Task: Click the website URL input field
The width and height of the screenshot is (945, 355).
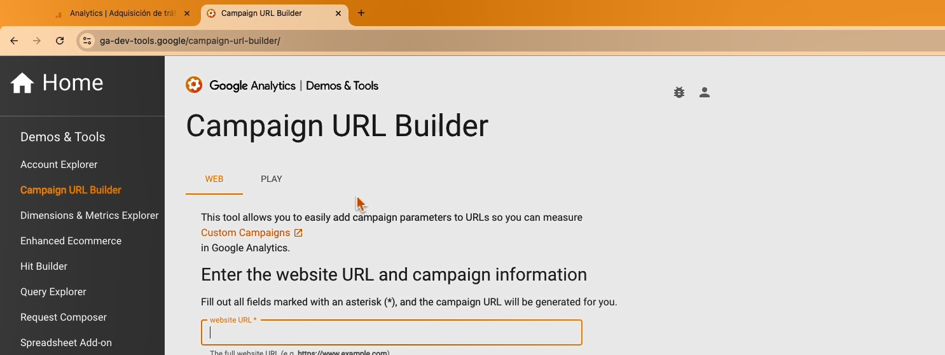Action: tap(392, 333)
